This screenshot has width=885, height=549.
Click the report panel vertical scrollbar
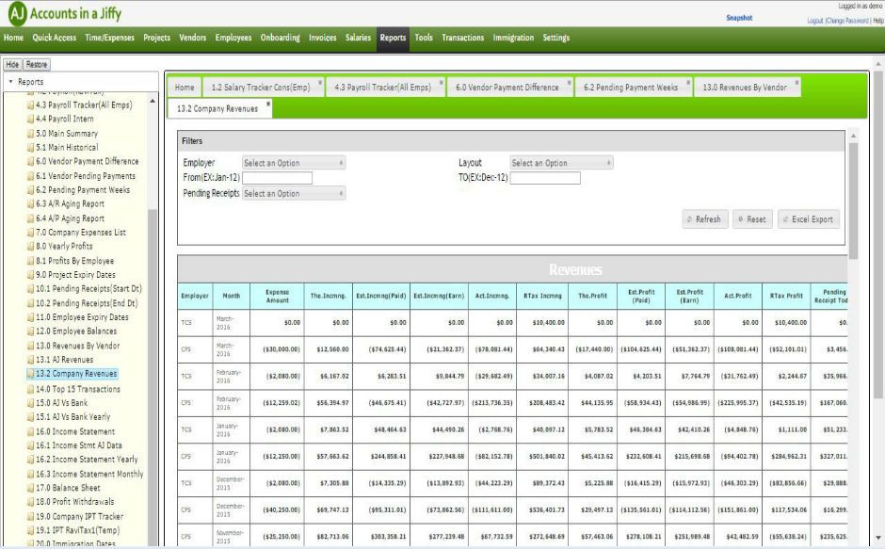(853, 201)
